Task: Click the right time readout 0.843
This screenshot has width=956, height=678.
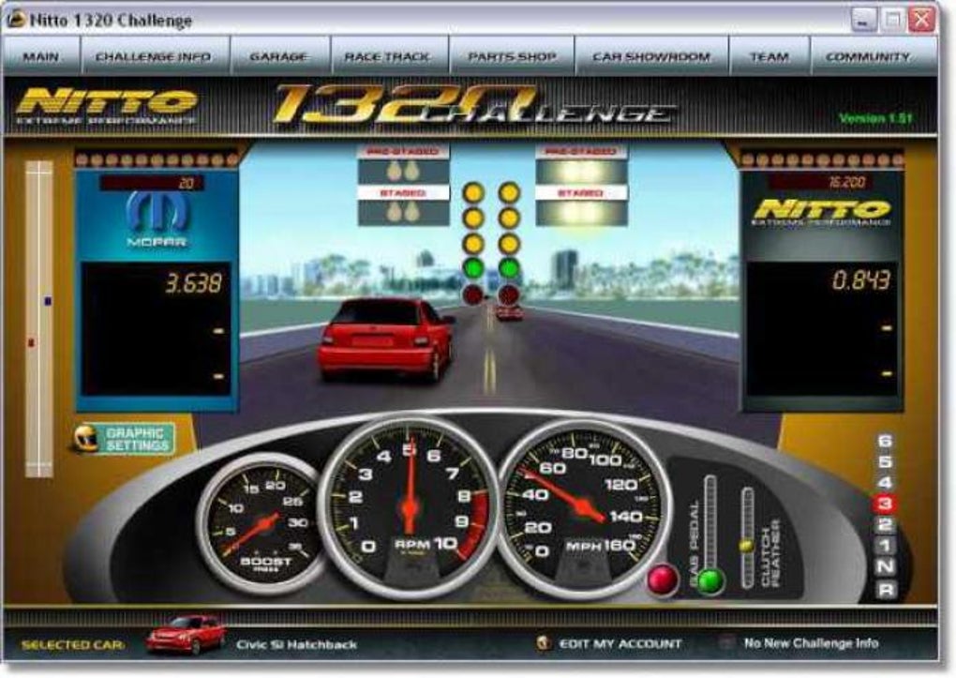Action: 861,280
